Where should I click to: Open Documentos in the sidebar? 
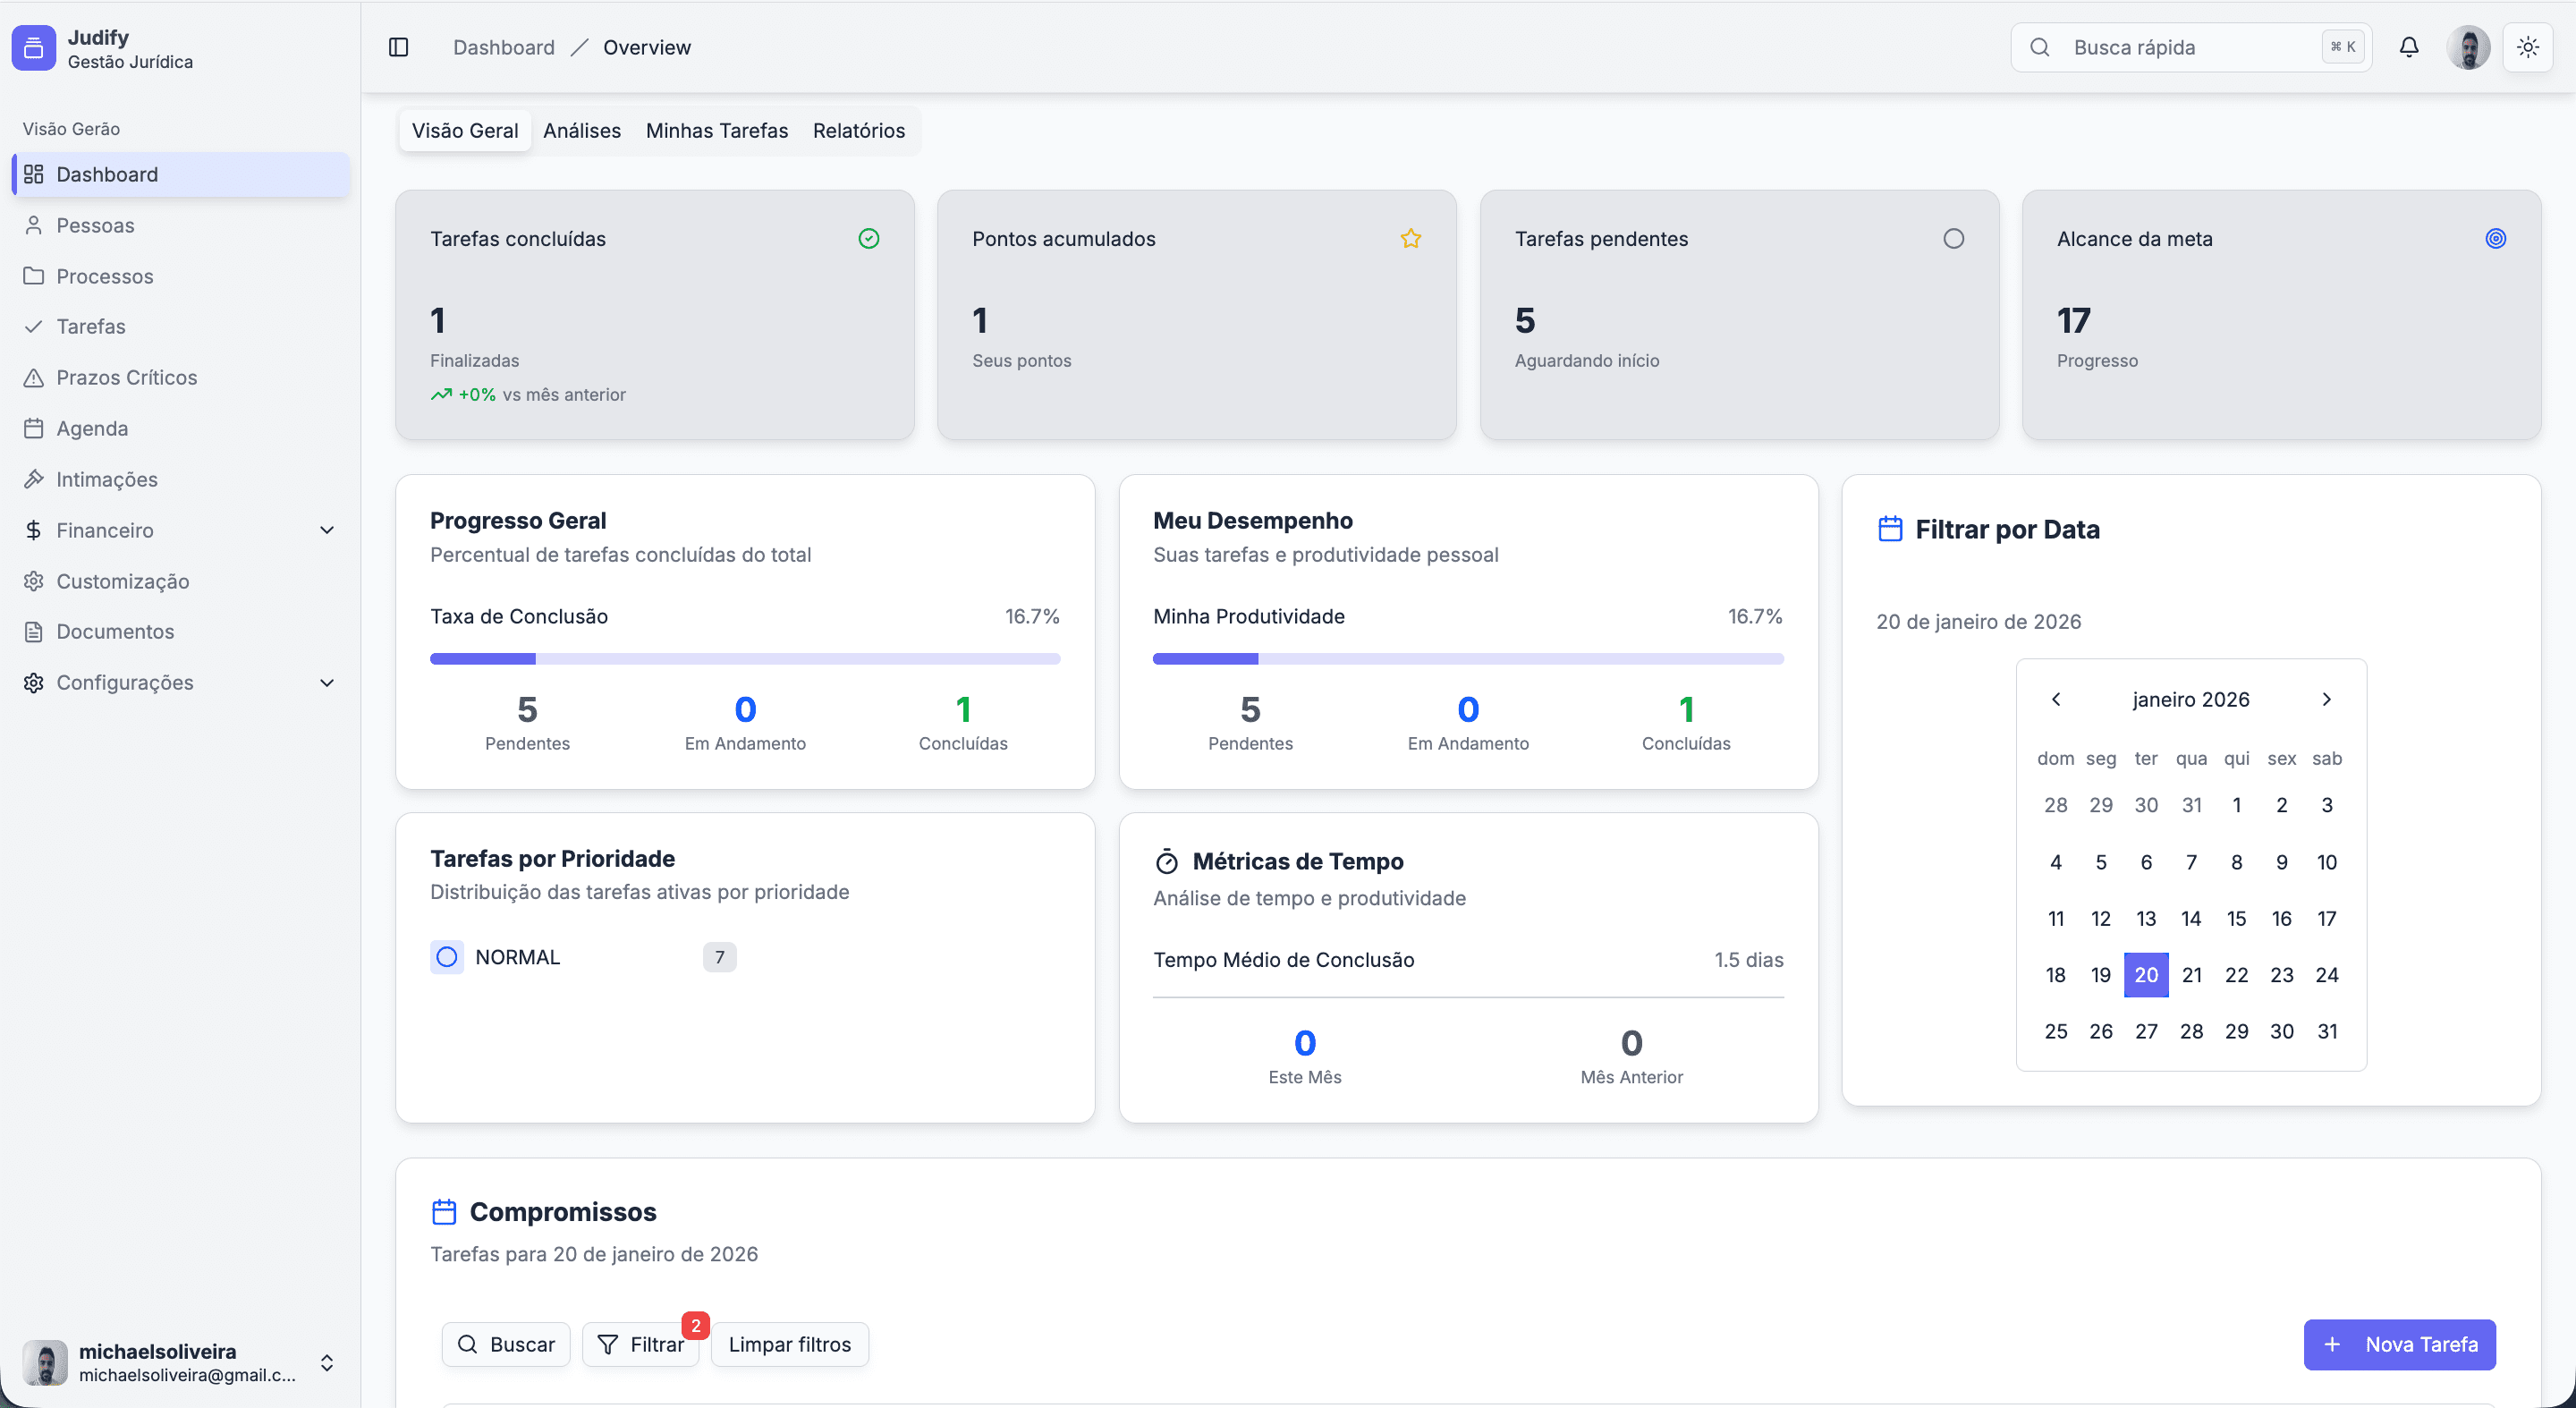click(x=114, y=631)
